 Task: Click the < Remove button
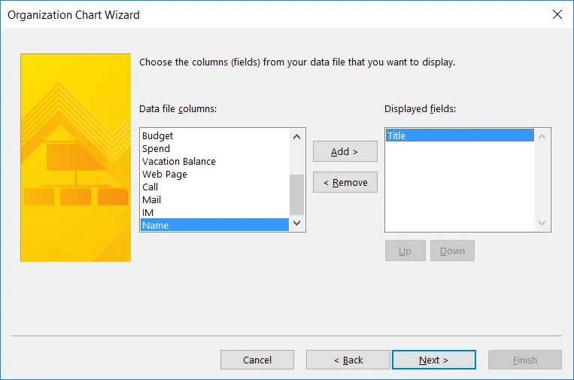(345, 182)
